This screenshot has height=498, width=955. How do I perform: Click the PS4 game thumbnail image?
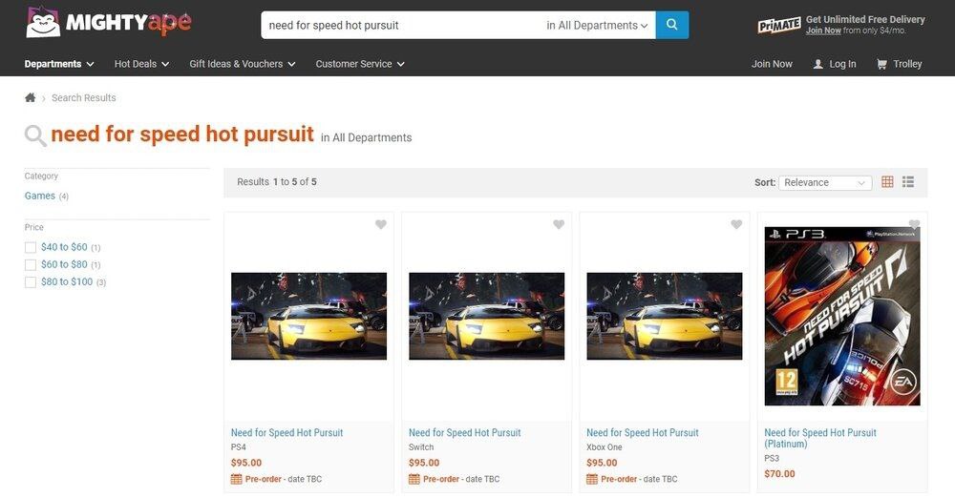pos(308,316)
